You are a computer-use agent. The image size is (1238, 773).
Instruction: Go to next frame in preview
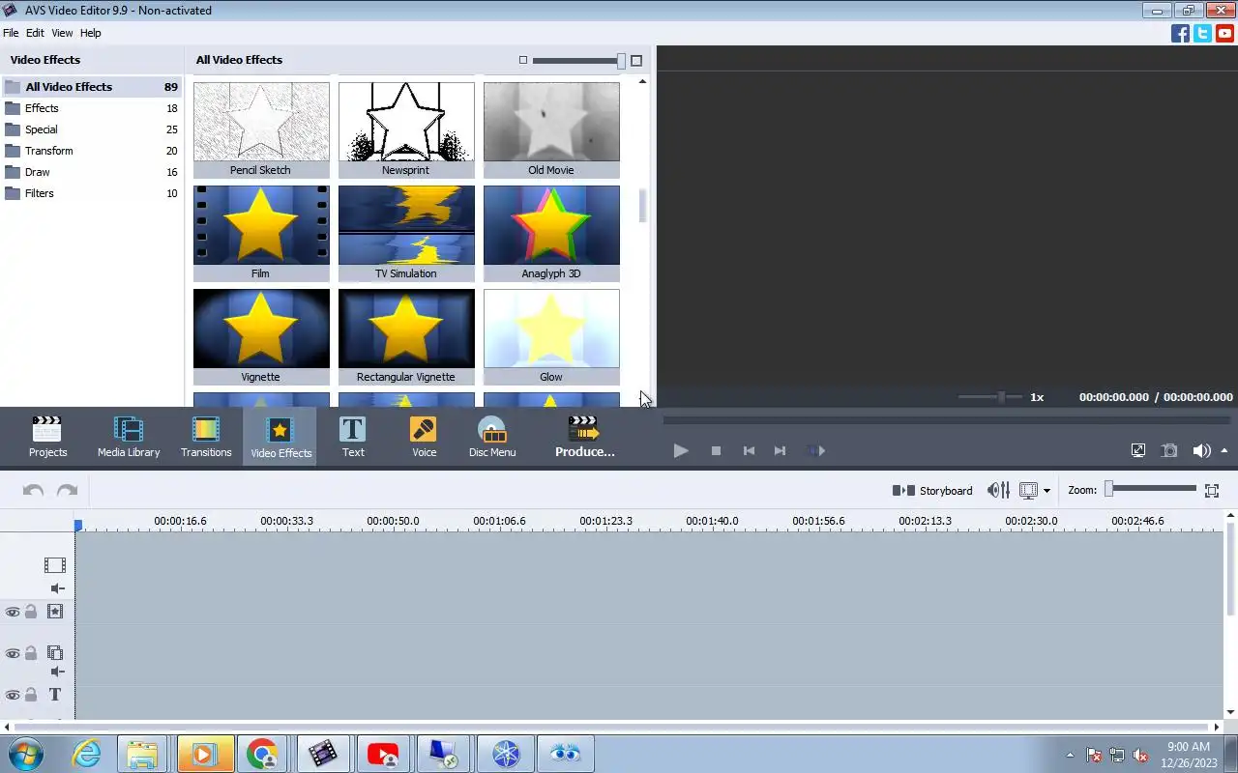(780, 450)
